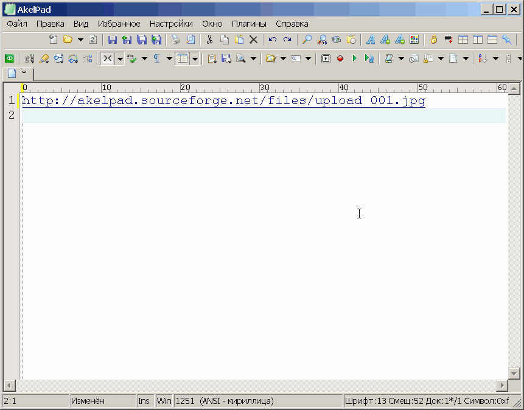Play macro with green triangle
524x410 pixels.
355,59
